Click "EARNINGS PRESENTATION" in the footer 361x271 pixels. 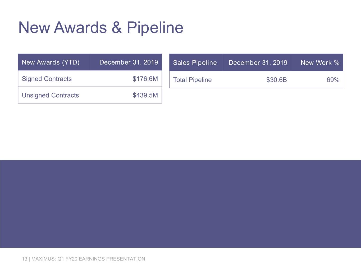(x=112, y=259)
